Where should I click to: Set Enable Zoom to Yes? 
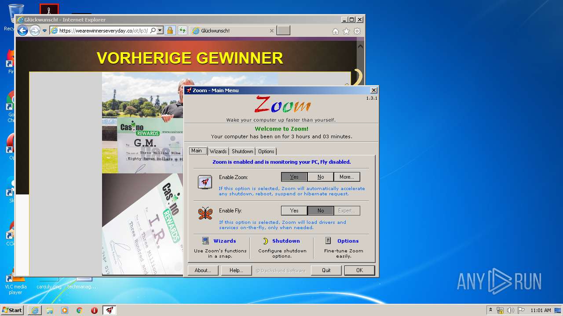(294, 177)
